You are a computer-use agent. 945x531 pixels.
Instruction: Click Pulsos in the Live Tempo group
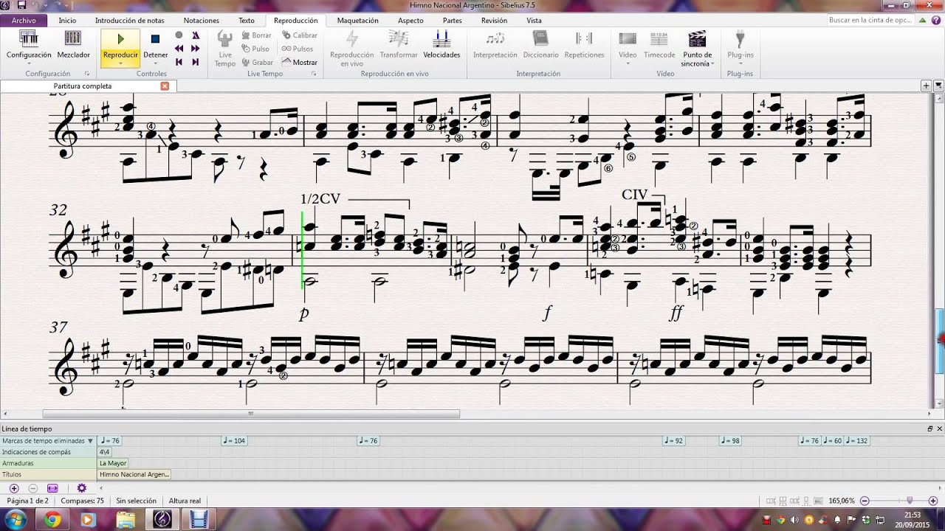point(298,49)
